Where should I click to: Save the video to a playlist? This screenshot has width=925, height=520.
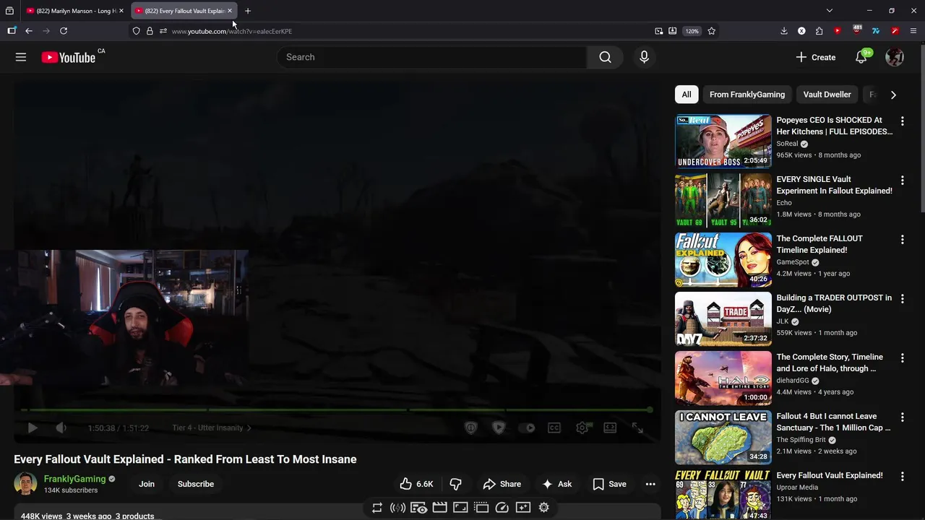click(609, 484)
